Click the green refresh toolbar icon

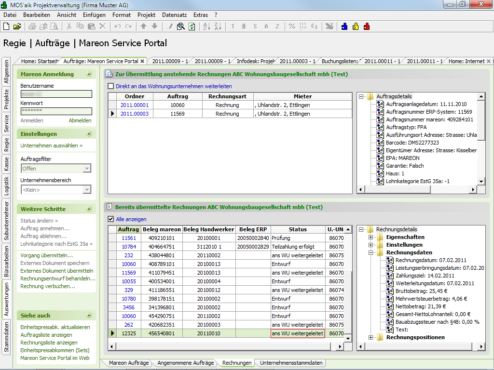coord(192,26)
